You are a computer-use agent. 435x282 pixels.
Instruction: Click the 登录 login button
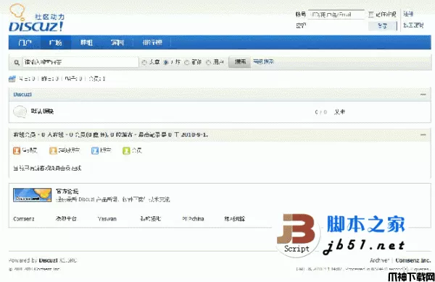(x=383, y=26)
